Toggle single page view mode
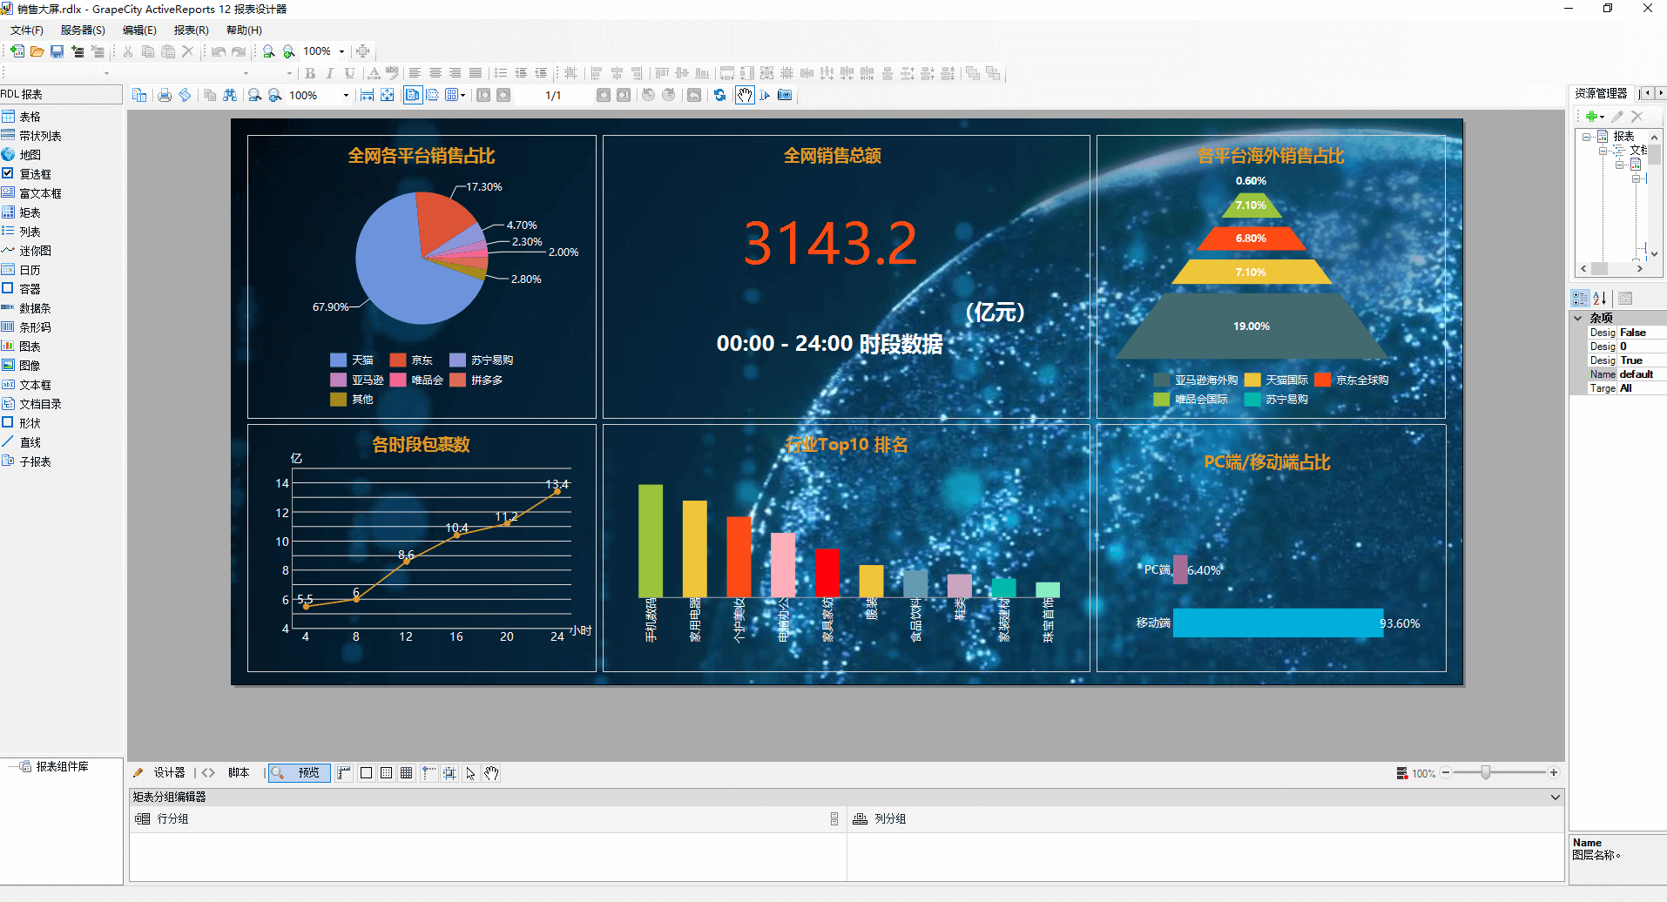 point(413,95)
